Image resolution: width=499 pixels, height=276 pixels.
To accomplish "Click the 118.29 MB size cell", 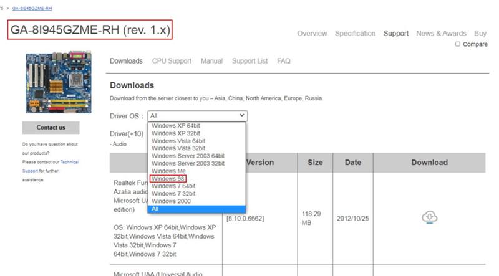I will click(311, 218).
